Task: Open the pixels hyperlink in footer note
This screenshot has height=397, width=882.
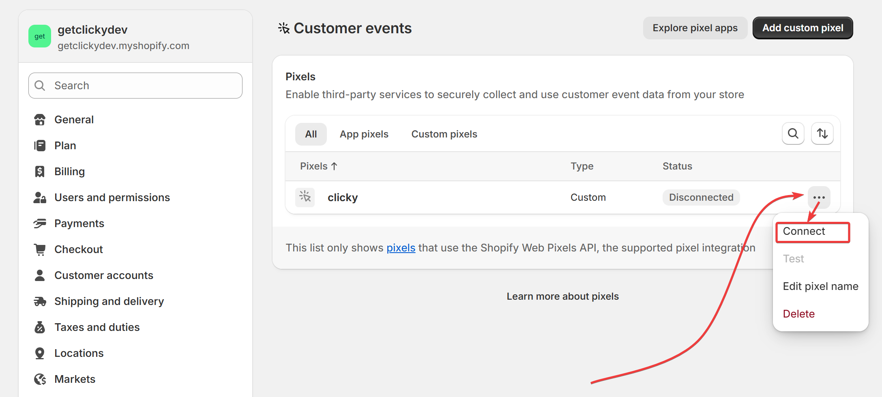Action: coord(401,248)
